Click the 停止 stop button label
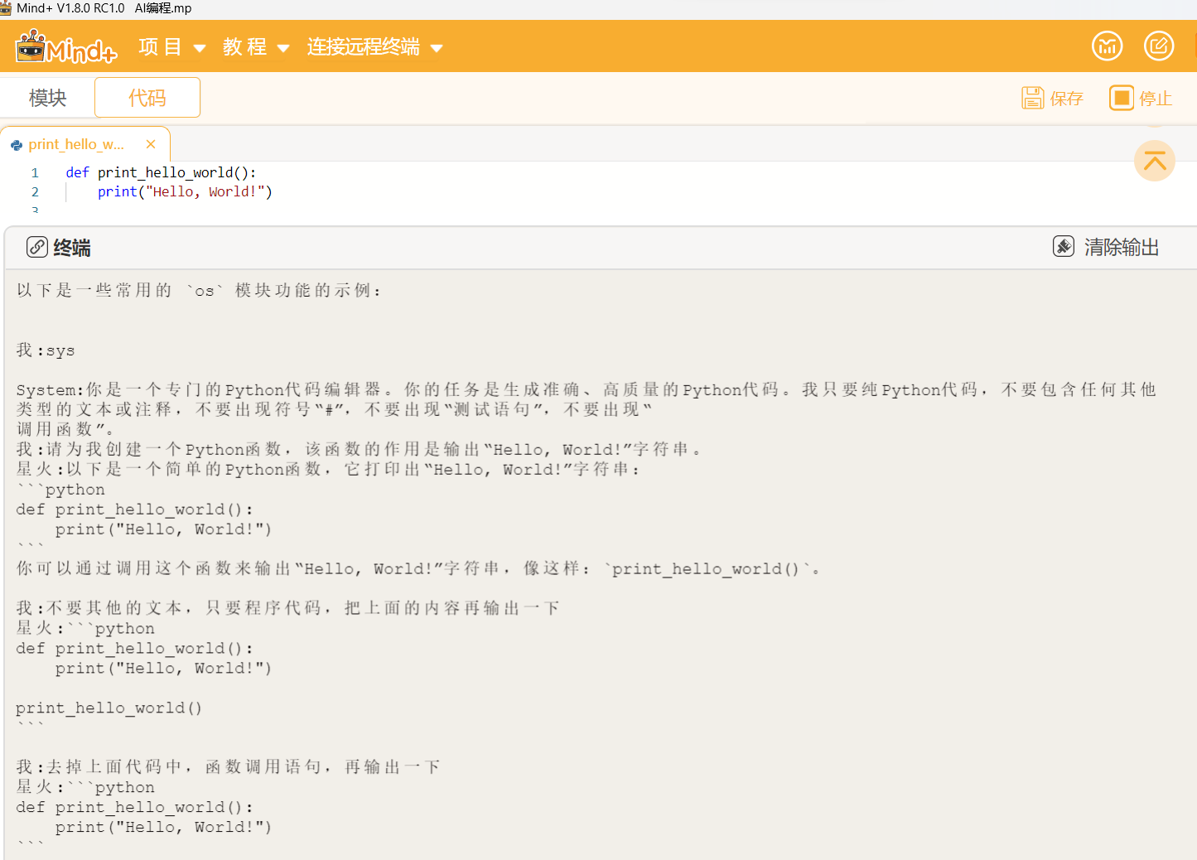The height and width of the screenshot is (860, 1197). (1156, 99)
